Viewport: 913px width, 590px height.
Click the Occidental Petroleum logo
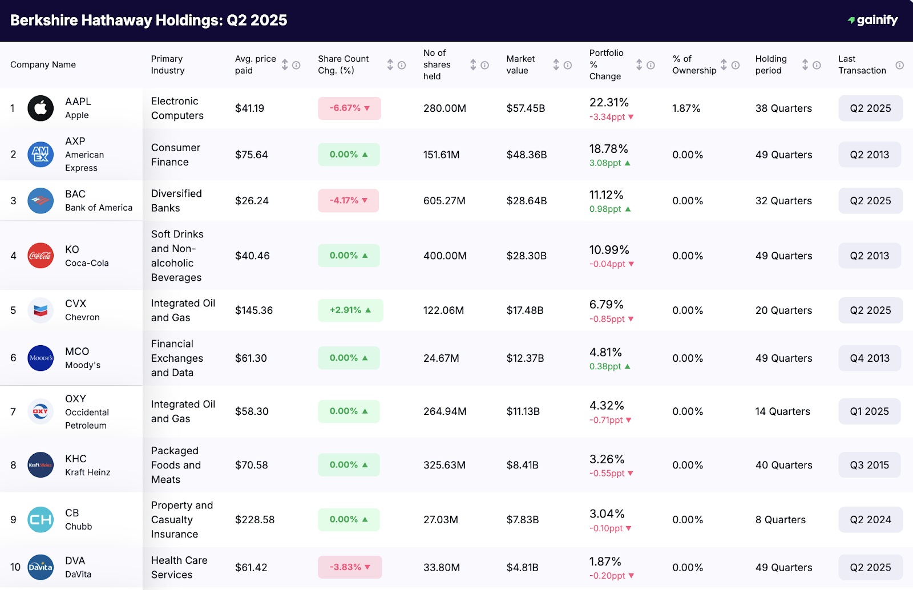click(x=41, y=411)
